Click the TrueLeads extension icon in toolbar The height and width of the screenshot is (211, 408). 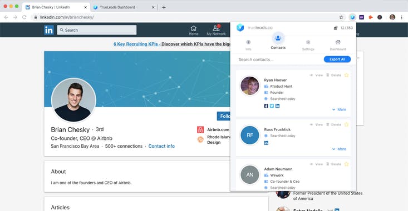pos(352,17)
